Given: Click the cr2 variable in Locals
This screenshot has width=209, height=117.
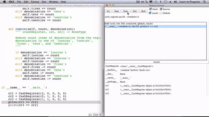Looking at the screenshot, I should pyautogui.click(x=107, y=90).
